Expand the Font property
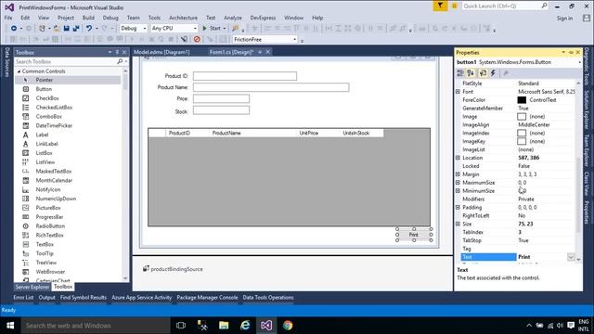 [458, 92]
